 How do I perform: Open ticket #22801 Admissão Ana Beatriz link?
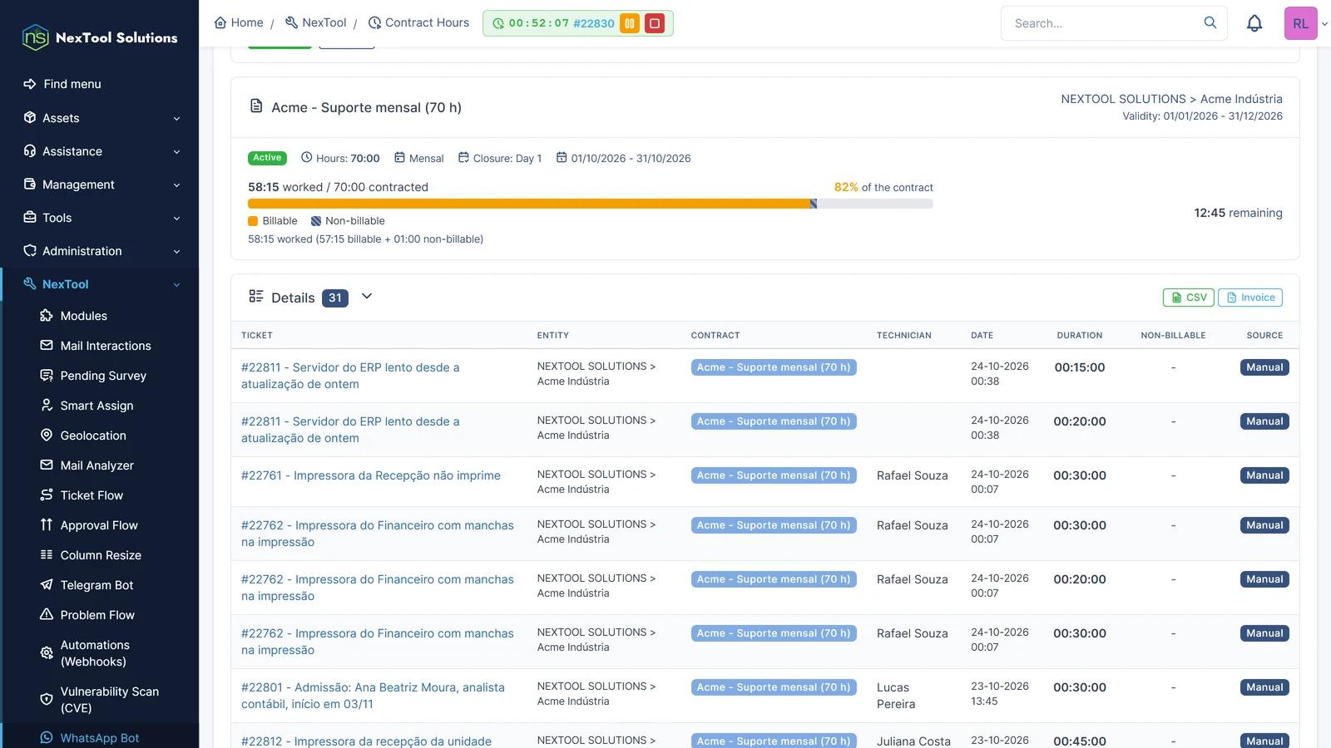pyautogui.click(x=373, y=696)
